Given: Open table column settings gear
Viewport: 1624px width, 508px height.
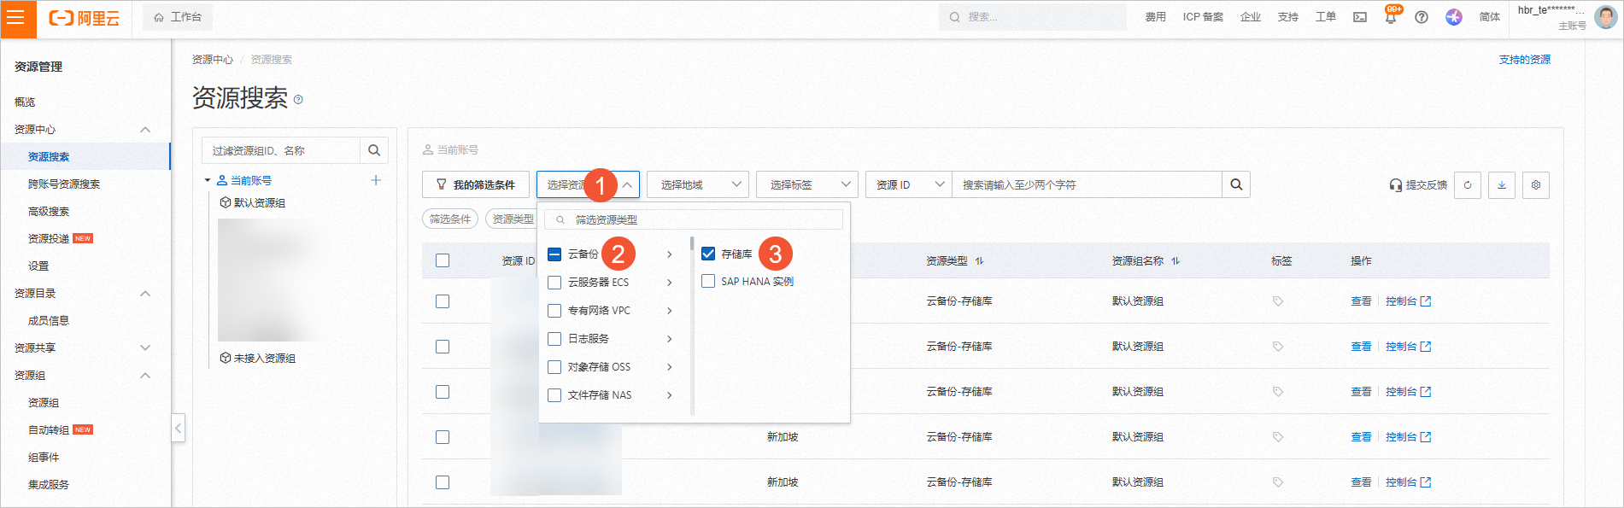Looking at the screenshot, I should pos(1536,184).
